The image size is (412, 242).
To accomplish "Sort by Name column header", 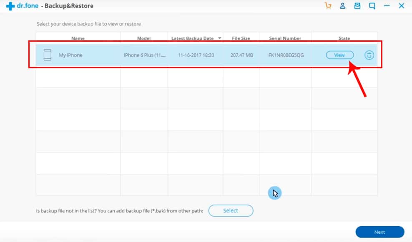I will pos(78,38).
